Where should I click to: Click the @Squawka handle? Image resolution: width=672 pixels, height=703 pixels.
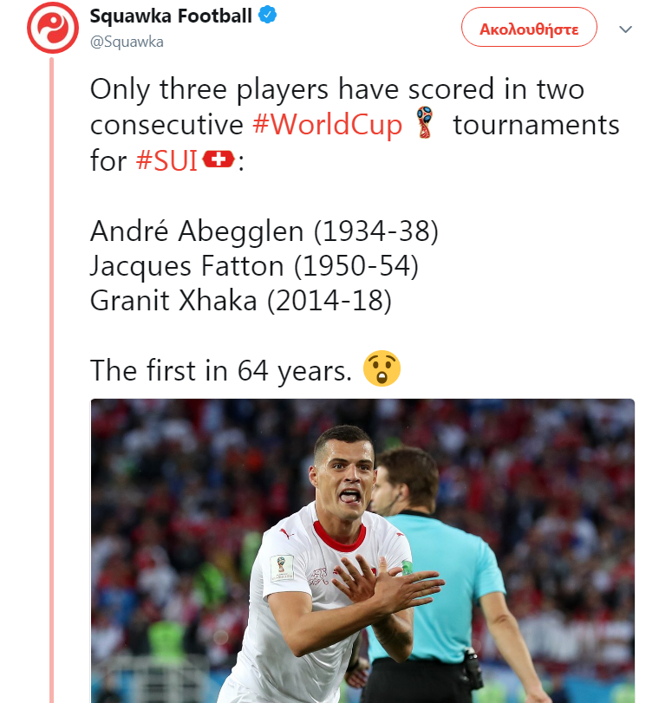(127, 42)
